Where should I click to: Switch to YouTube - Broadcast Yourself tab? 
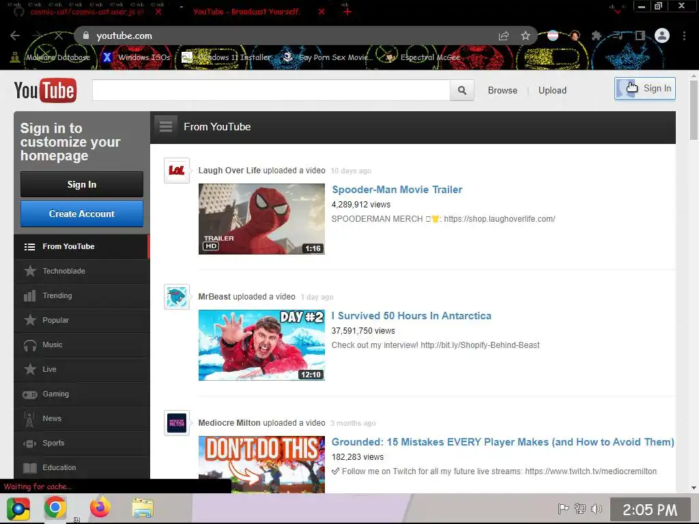(x=246, y=12)
